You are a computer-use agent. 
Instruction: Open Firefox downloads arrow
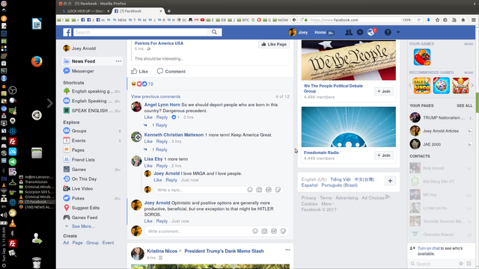point(428,20)
